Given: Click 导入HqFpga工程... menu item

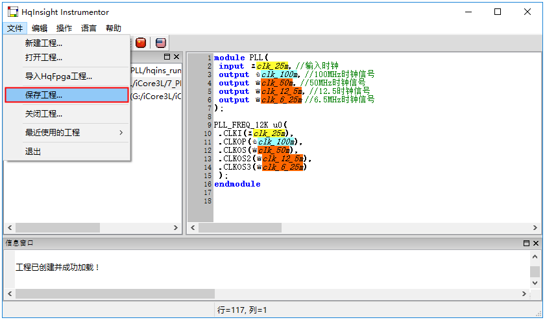Looking at the screenshot, I should 58,76.
